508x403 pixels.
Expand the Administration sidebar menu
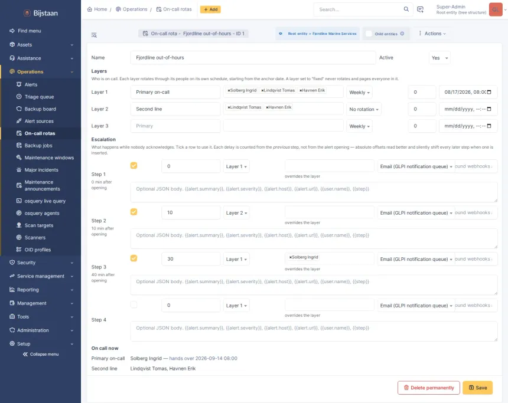pos(41,330)
